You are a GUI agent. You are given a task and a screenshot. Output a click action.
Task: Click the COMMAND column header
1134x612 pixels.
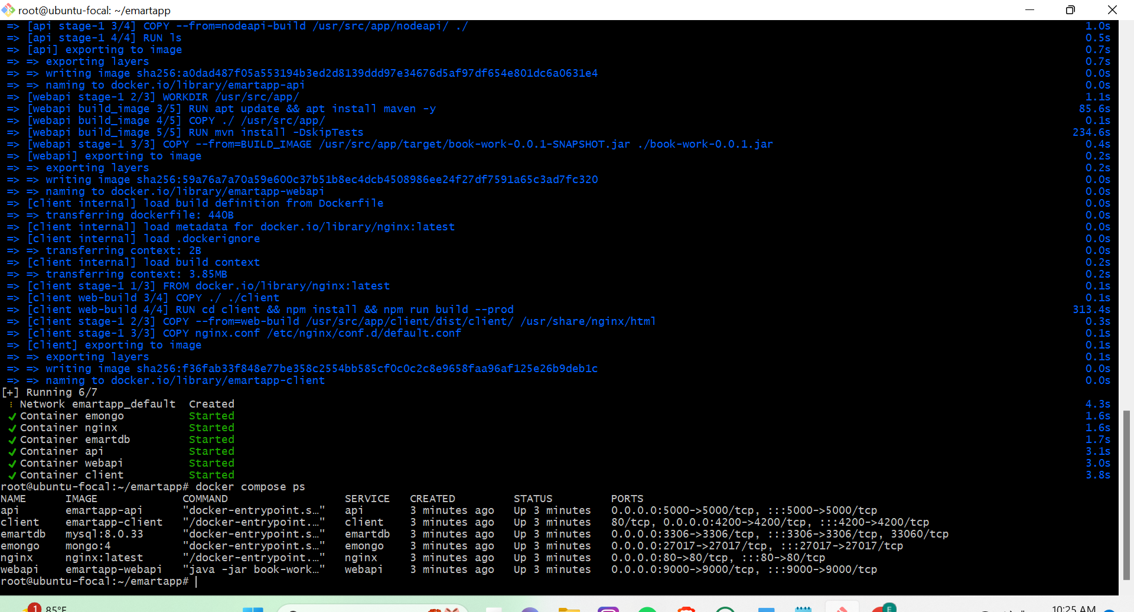(205, 499)
